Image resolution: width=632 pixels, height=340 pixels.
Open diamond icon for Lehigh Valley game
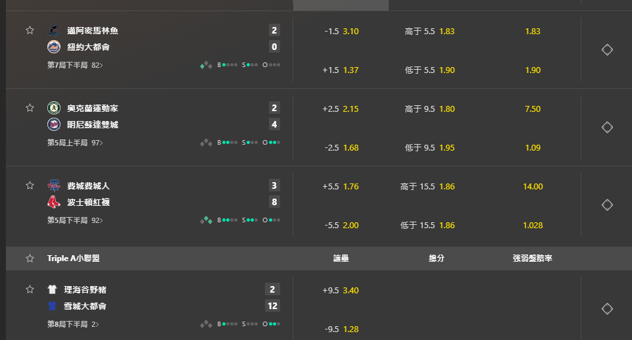607,309
